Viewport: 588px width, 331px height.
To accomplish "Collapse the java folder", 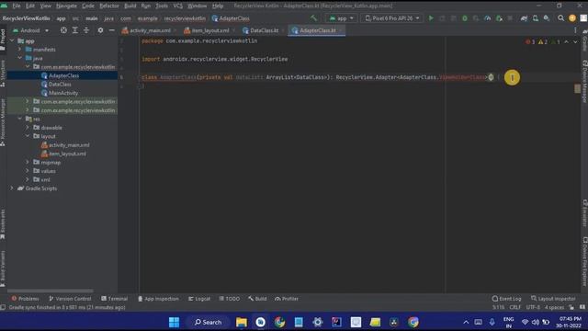I will coord(20,58).
